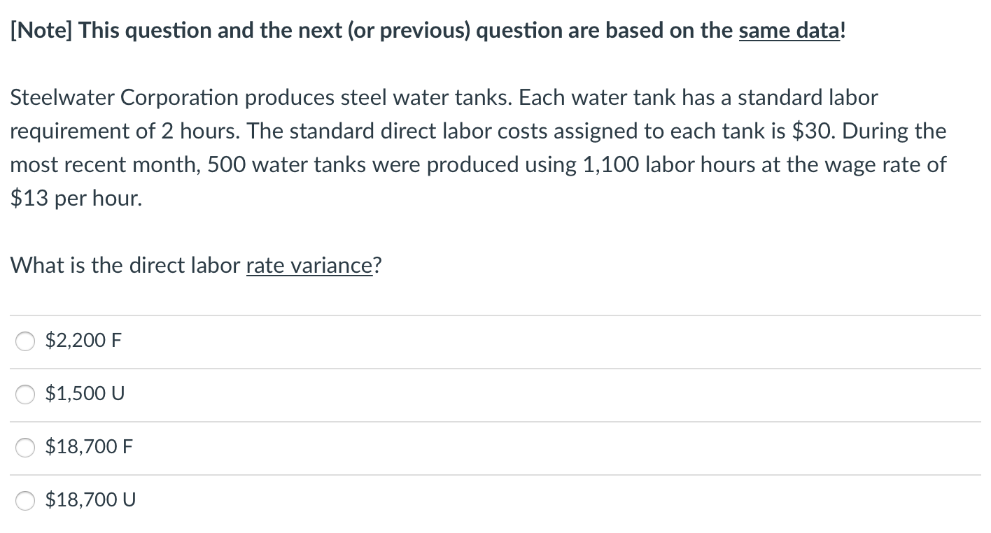991x533 pixels.
Task: Click the question text asking about rate variance
Action: 195,265
